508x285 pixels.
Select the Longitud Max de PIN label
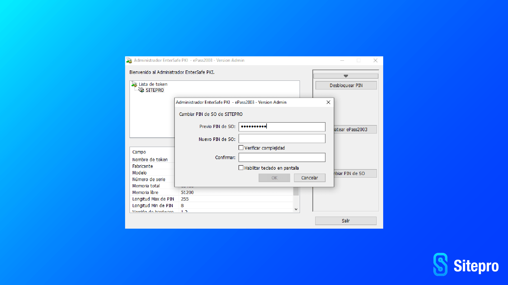pyautogui.click(x=153, y=199)
